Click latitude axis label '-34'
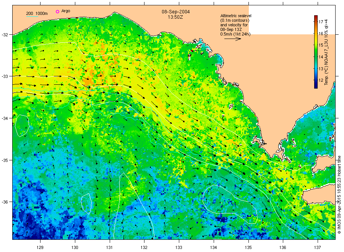 [x=5, y=118]
